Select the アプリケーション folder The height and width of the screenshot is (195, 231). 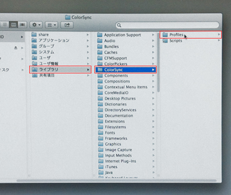tap(61, 41)
